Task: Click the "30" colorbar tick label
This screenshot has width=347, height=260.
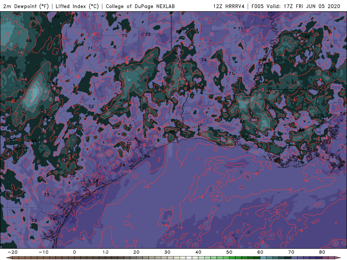Action: click(167, 252)
